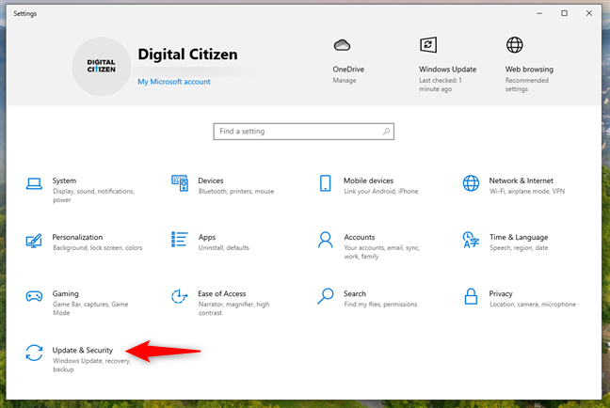This screenshot has height=408, width=610.
Task: Click the Digital Citizen profile picture
Action: (x=101, y=66)
